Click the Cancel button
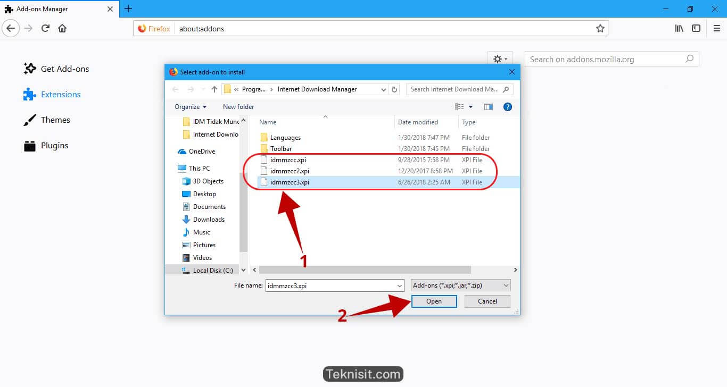This screenshot has width=727, height=387. click(x=488, y=301)
